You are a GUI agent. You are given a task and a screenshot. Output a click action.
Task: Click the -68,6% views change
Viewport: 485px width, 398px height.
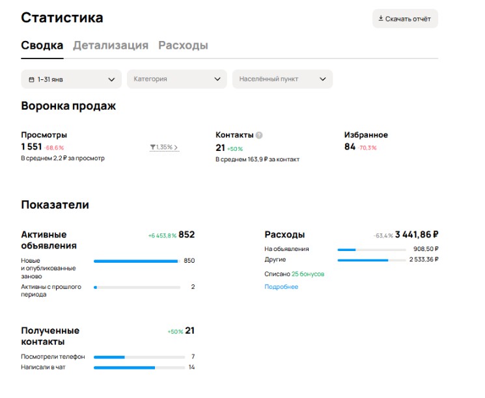coord(54,148)
